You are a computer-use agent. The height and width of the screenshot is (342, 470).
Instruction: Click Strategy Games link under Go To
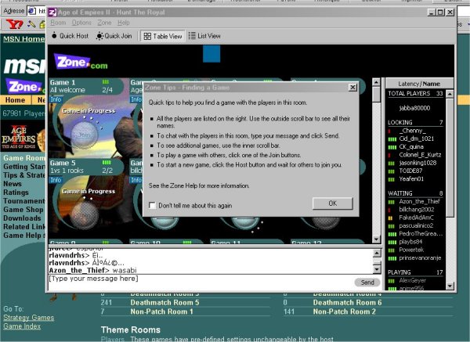[29, 318]
